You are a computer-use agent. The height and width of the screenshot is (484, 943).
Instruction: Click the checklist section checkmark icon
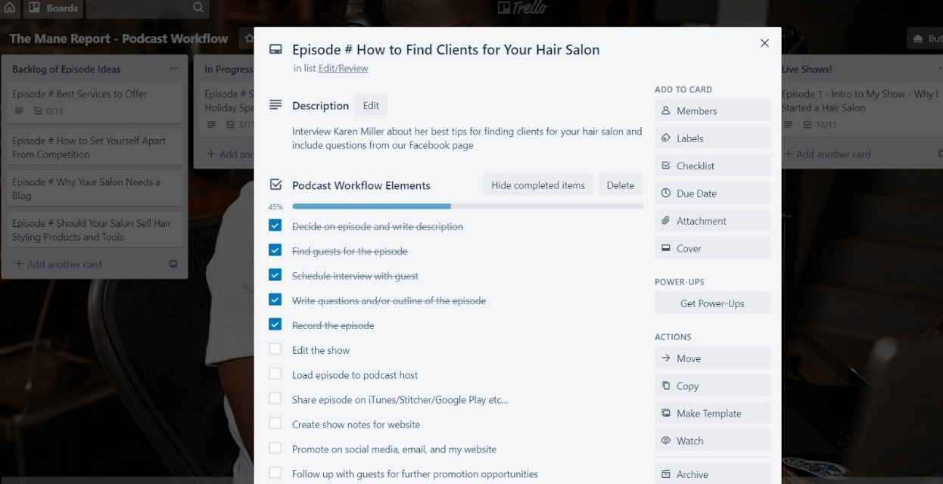coord(276,185)
